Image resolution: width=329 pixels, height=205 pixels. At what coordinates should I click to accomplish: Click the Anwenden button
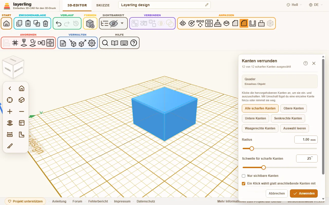[304, 193]
